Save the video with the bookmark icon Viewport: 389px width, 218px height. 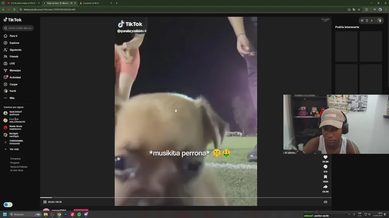pyautogui.click(x=325, y=177)
